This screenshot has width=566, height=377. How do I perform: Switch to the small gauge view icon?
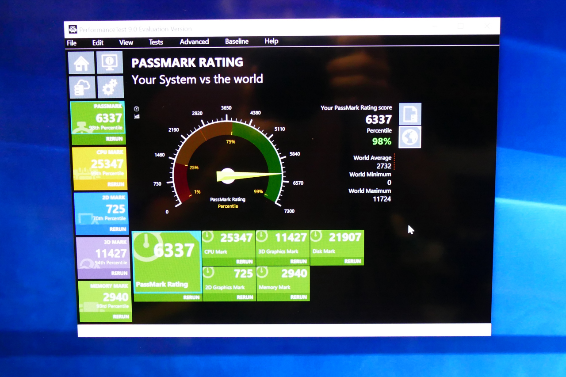point(137,109)
